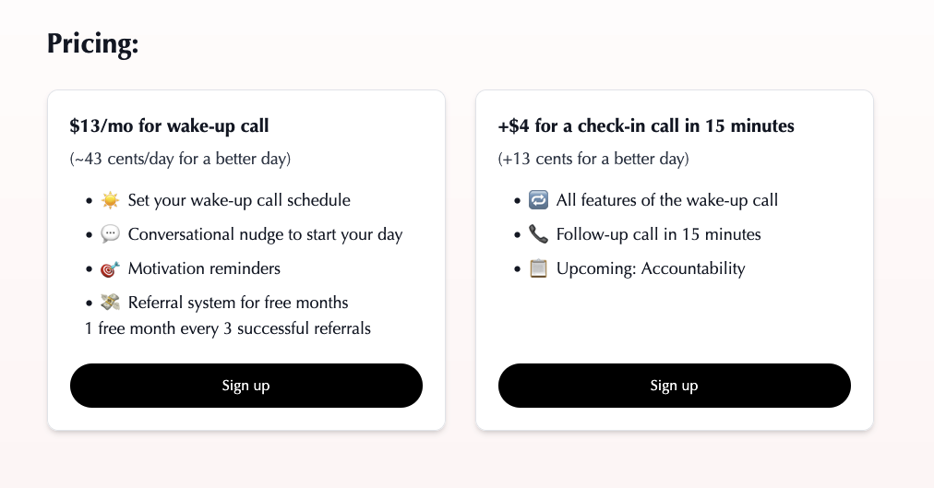The height and width of the screenshot is (488, 934).
Task: Click "All features of the wake-up call" text
Action: click(x=667, y=200)
